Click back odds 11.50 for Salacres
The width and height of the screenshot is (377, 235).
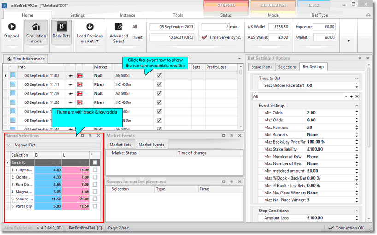pos(48,199)
